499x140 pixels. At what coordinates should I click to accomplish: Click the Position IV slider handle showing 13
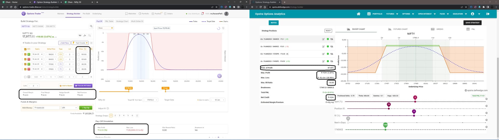tap(389, 108)
